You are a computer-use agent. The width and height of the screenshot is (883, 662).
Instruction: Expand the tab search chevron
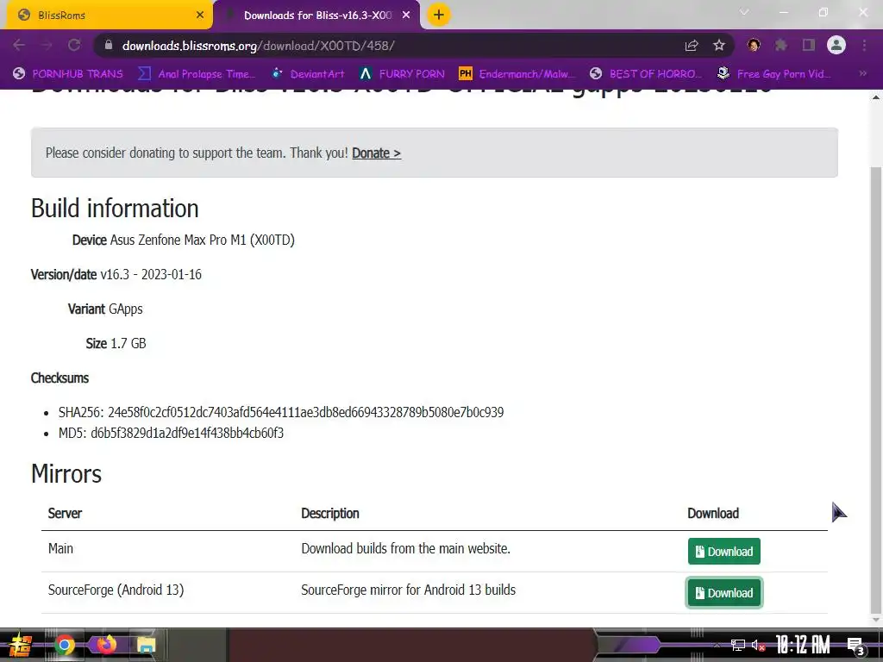coord(744,12)
